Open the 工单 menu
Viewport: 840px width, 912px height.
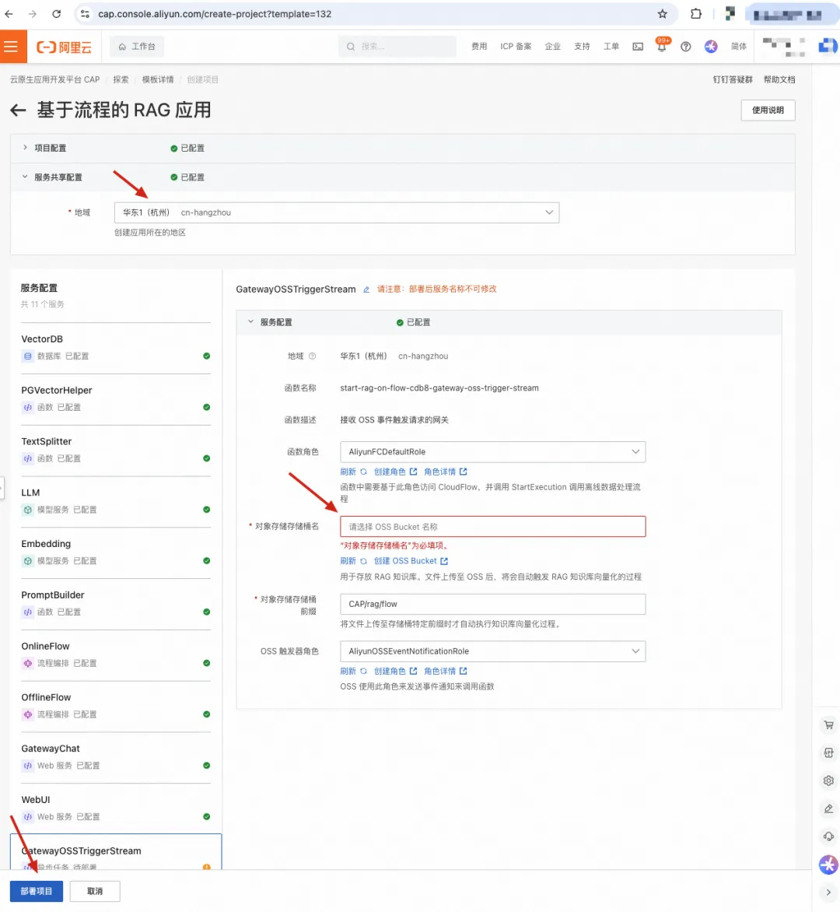coord(611,47)
